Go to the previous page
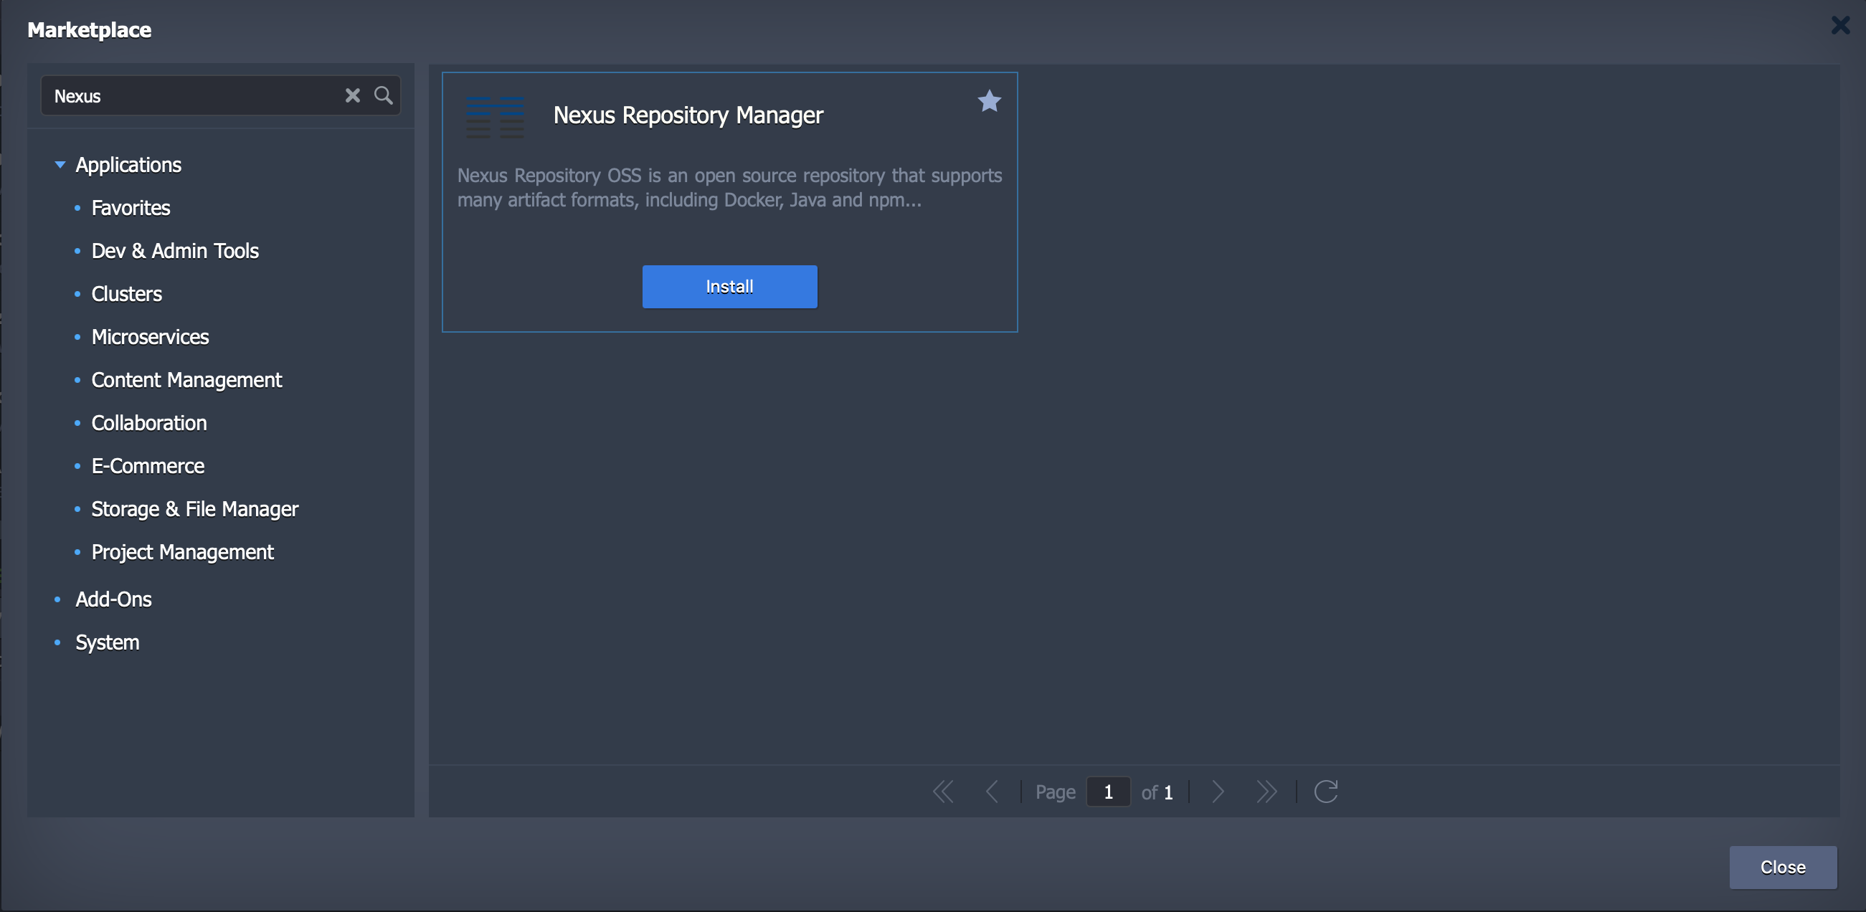1866x912 pixels. 993,792
